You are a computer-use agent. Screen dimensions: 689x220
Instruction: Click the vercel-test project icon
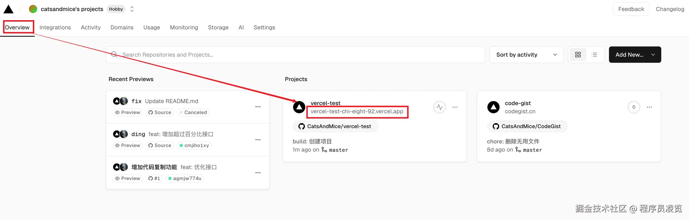(x=299, y=107)
